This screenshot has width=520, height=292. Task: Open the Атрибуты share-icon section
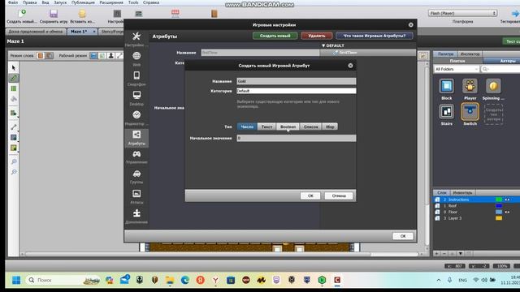click(x=136, y=135)
